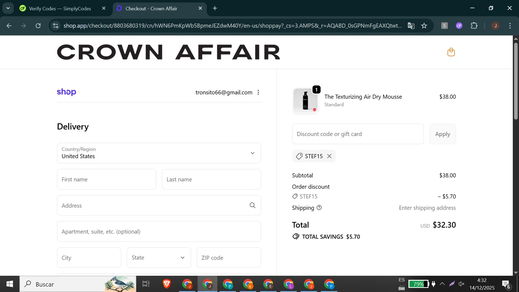Click the muted volume tray icon
Viewport: 519px width, 292px height.
[462, 284]
